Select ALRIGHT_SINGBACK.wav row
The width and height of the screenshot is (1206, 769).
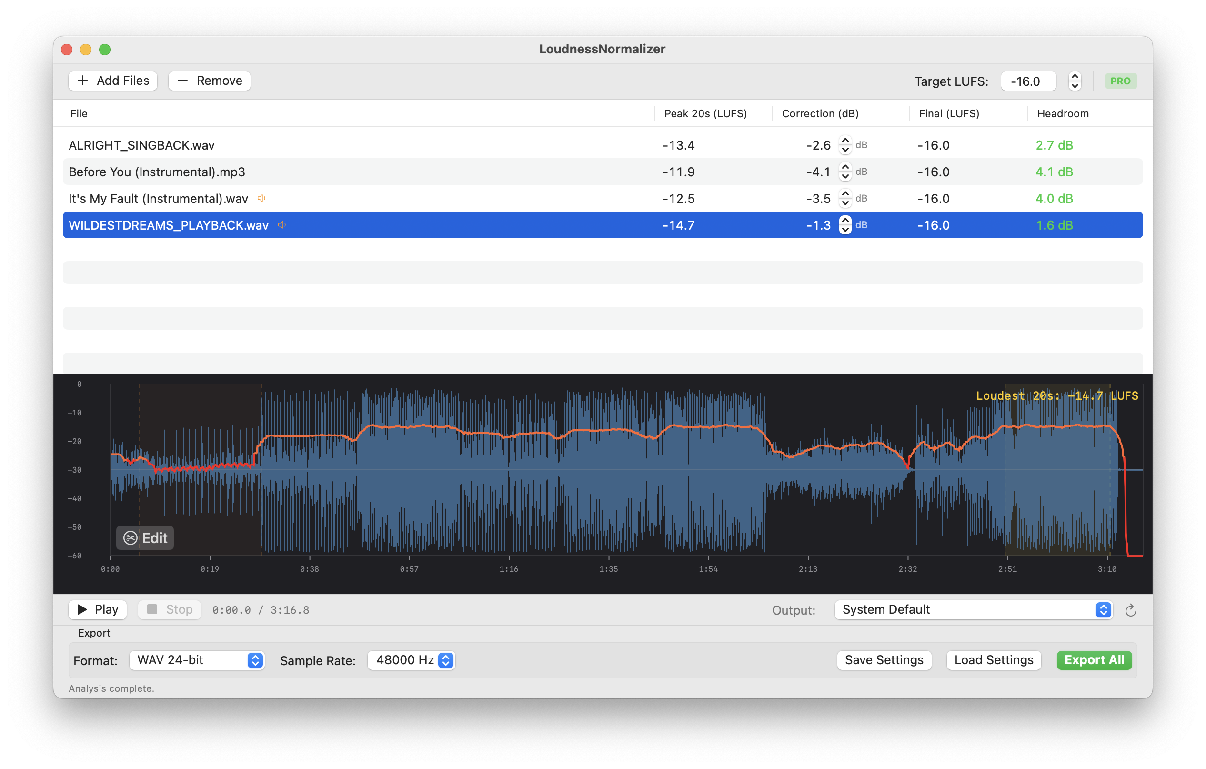[x=603, y=145]
